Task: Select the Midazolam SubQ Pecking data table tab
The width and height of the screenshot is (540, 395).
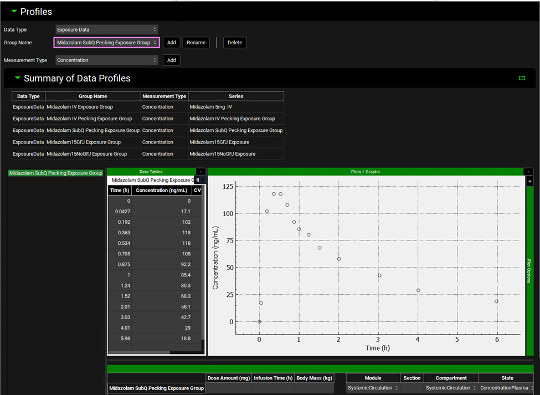Action: (x=152, y=180)
